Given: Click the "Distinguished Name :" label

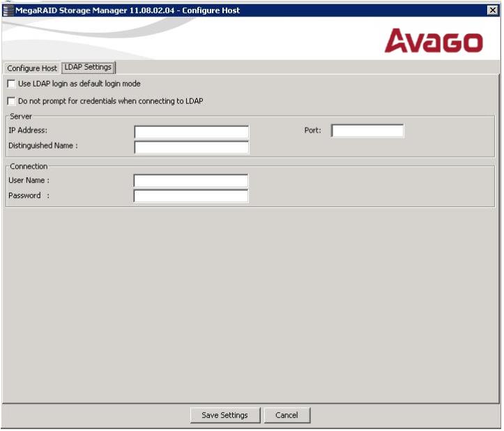Looking at the screenshot, I should pyautogui.click(x=43, y=146).
